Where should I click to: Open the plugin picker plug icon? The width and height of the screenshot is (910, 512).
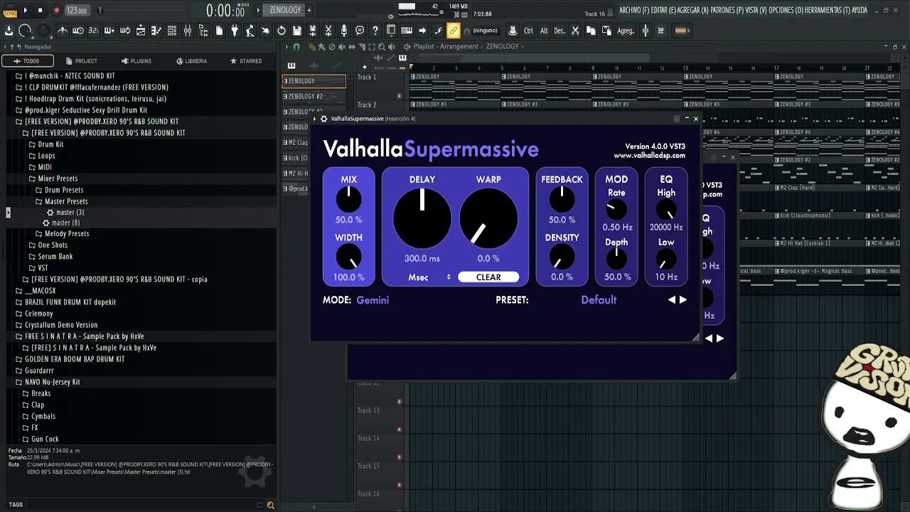pos(235,31)
